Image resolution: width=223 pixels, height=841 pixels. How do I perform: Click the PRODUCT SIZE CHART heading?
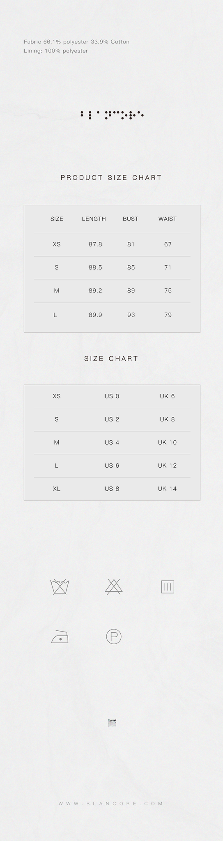tap(111, 177)
